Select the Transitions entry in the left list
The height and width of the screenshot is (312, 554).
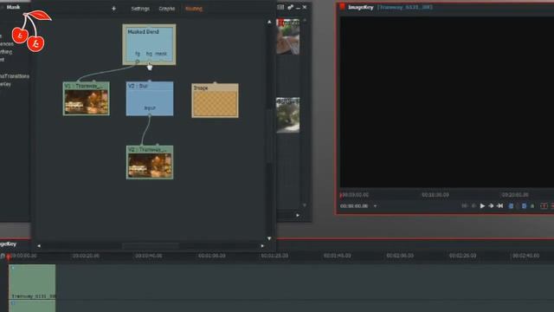[x=15, y=76]
